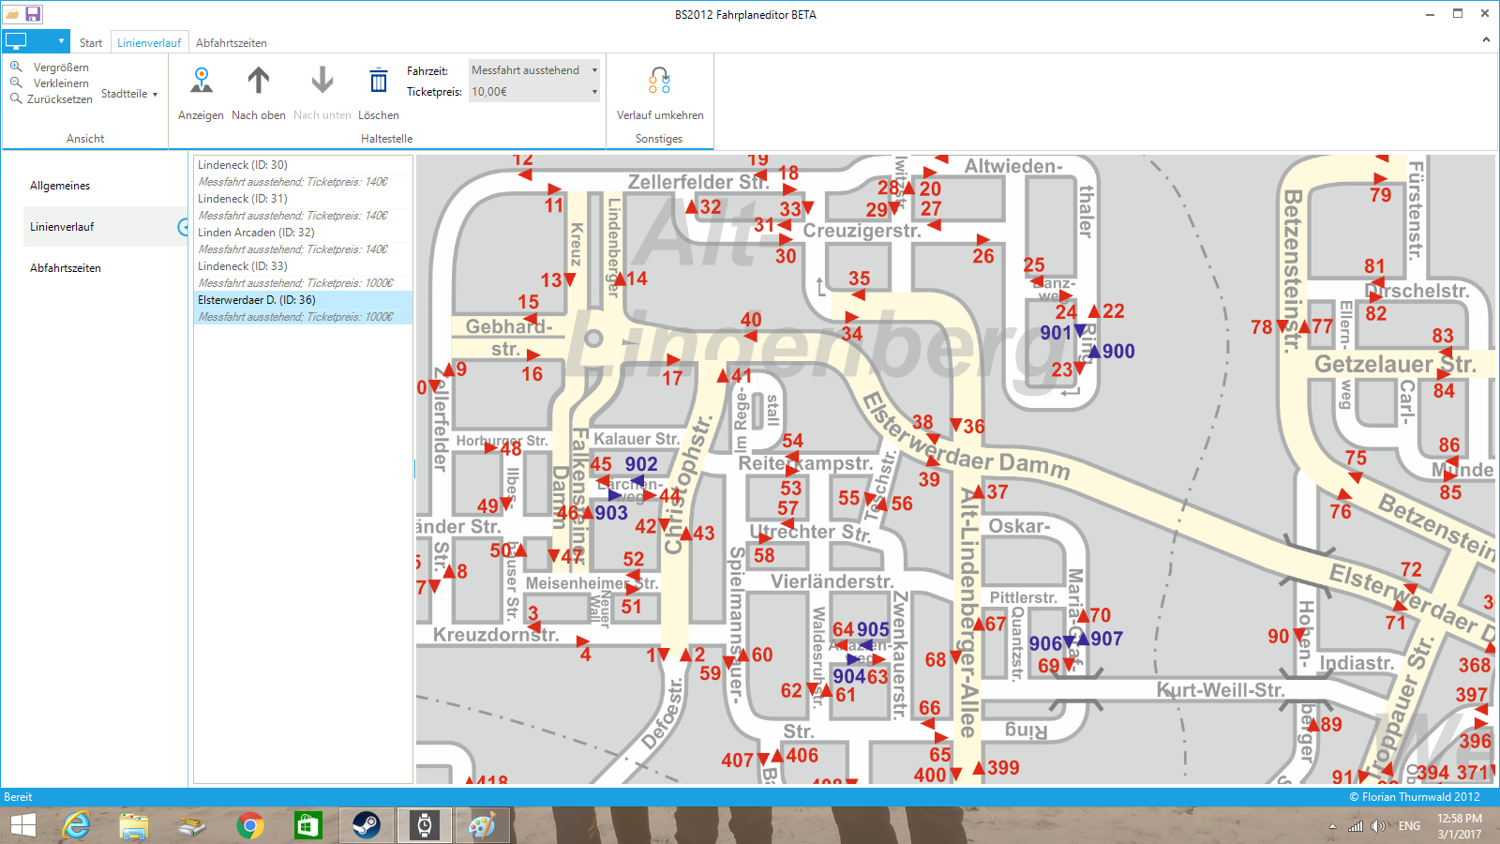
Task: Click the Anzeigen stop locator icon
Action: click(202, 81)
